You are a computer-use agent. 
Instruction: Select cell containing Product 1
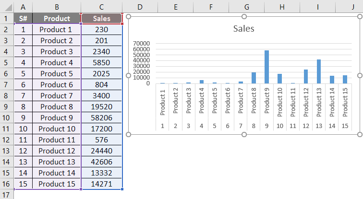57,30
